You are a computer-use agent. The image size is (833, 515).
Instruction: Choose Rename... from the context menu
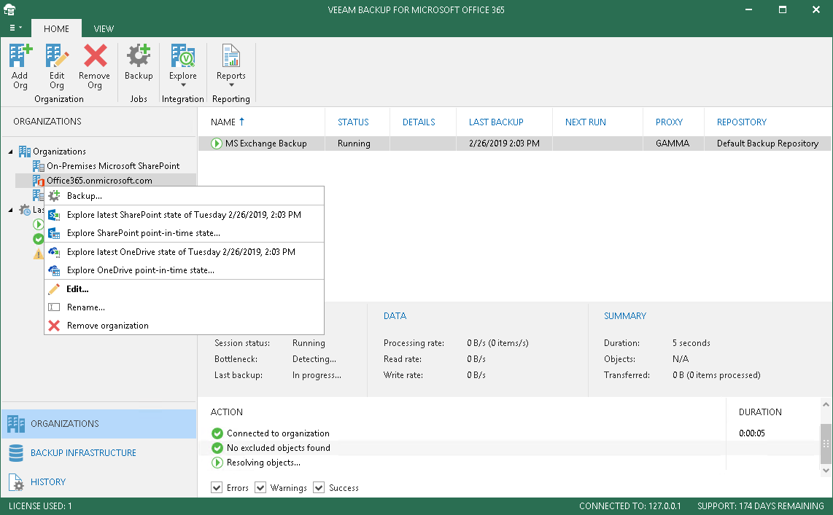tap(185, 307)
